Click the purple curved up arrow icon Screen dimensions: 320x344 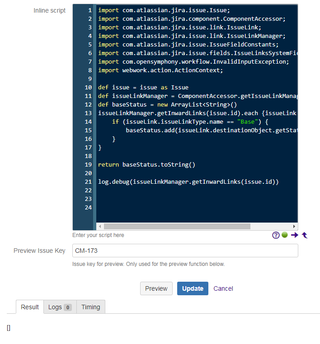[305, 235]
